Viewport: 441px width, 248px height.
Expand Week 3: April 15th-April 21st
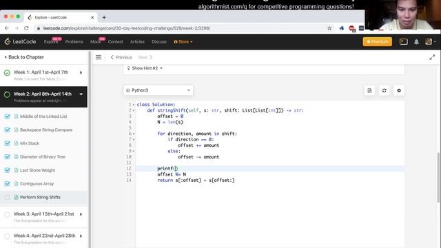(81, 214)
